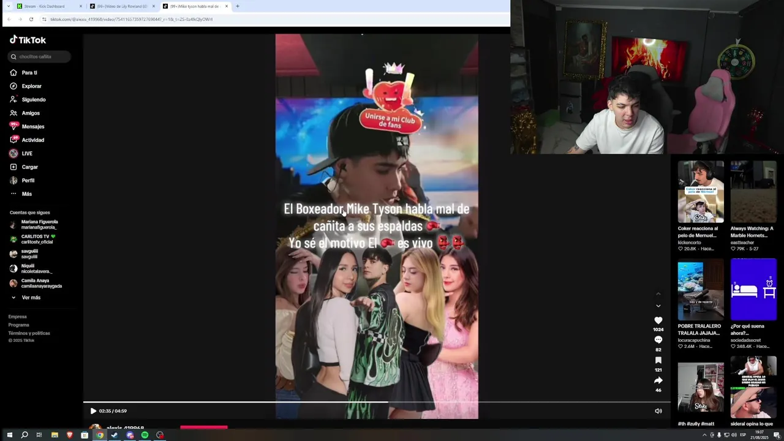Open POBRE TRALALERO TRALALA video thumbnail
Viewport: 784px width, 441px height.
701,290
